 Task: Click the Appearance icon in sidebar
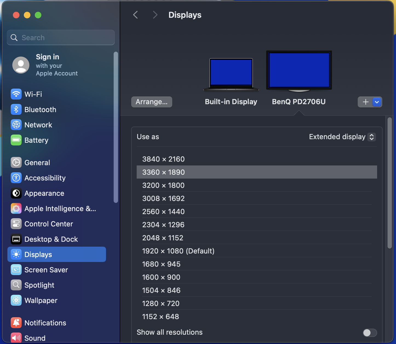click(x=16, y=193)
